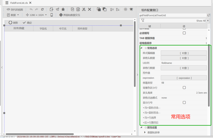Click the move up order icon
Screen dimensions: 213x138
point(112,9)
